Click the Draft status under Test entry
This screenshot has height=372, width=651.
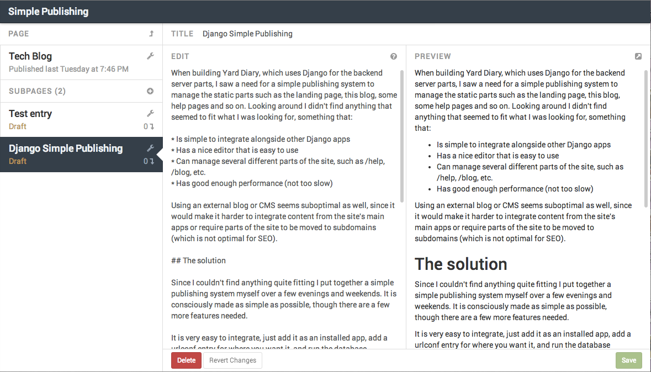pos(18,126)
